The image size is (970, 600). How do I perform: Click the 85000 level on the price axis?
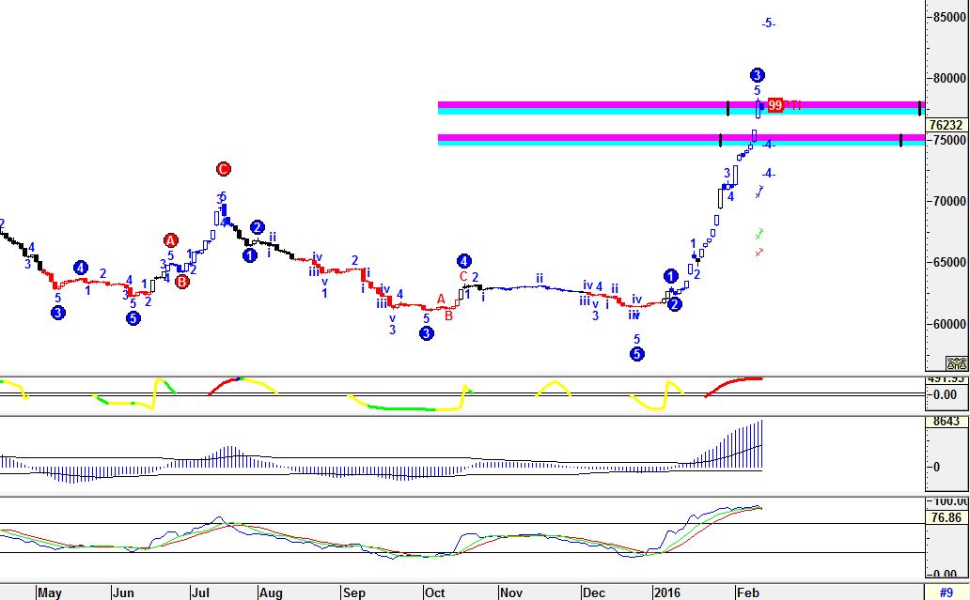(x=948, y=17)
